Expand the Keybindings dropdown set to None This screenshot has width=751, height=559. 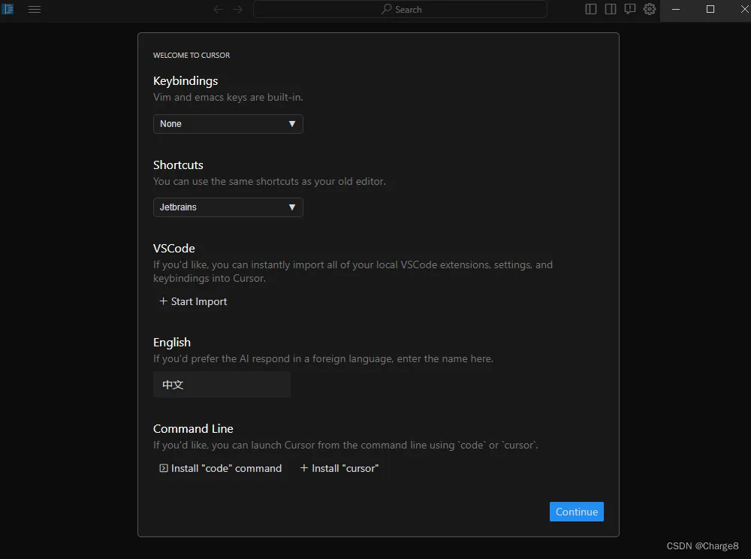(x=228, y=124)
